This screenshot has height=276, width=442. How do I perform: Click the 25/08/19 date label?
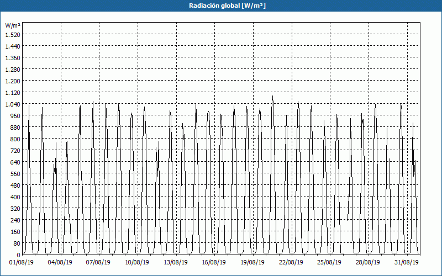pyautogui.click(x=329, y=263)
